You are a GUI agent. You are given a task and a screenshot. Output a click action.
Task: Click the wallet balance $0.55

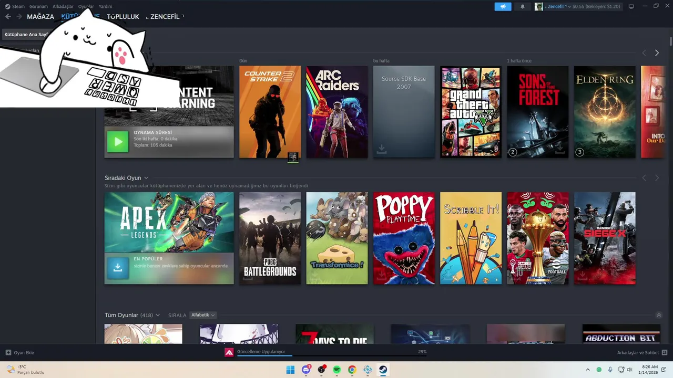[x=597, y=6]
